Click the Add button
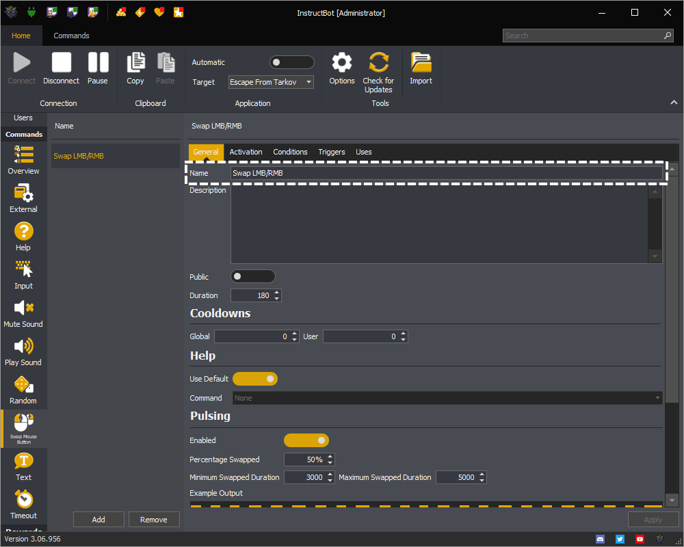Viewport: 684px width, 547px height. tap(98, 520)
